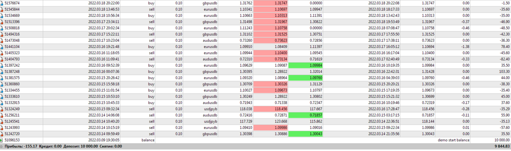Click profit value -57.60
Viewport: 511px width, 151px height.
pyautogui.click(x=504, y=128)
